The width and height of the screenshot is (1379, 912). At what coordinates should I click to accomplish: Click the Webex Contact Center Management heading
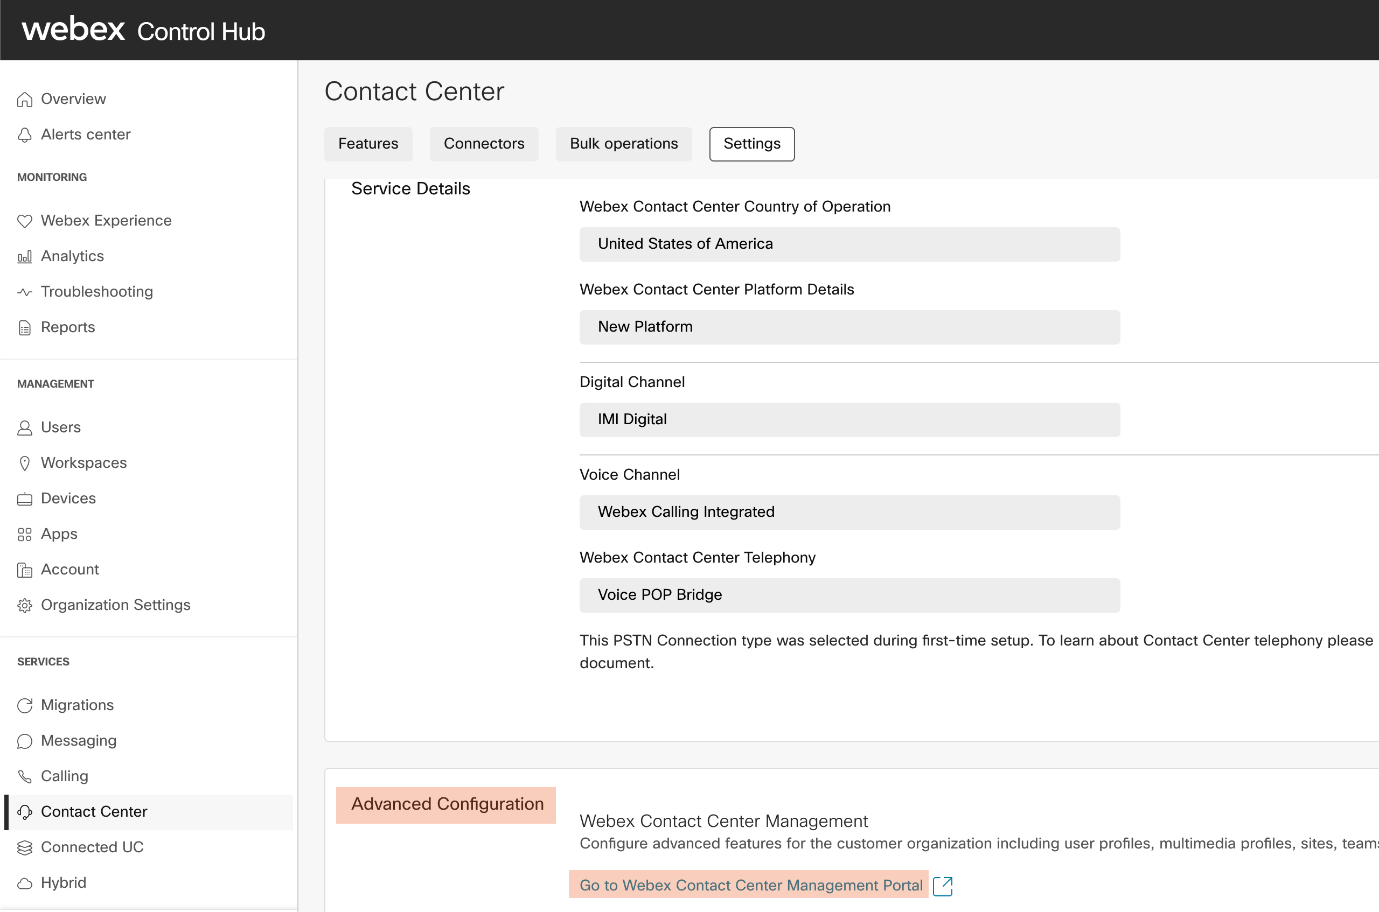pos(723,820)
